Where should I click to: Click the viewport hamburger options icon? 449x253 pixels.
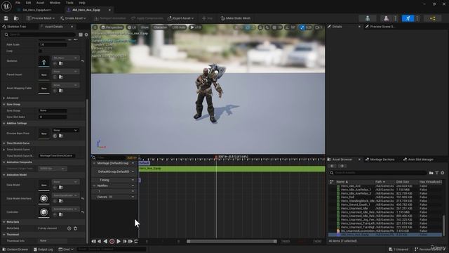(x=95, y=27)
